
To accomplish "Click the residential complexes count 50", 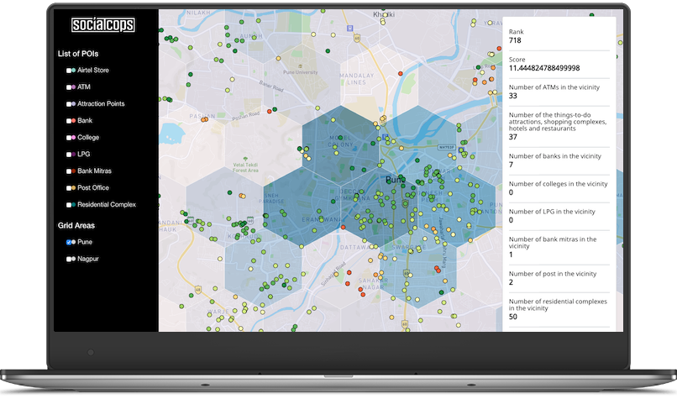I will click(x=513, y=317).
